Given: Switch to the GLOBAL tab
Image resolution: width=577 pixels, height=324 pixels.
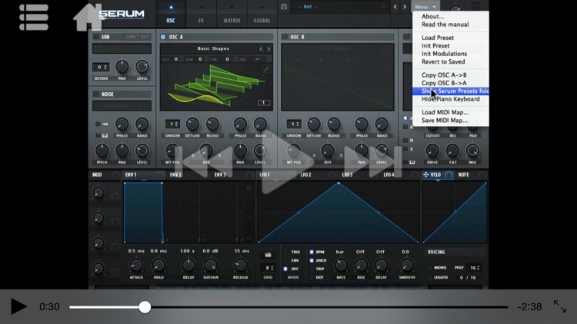Looking at the screenshot, I should click(262, 14).
